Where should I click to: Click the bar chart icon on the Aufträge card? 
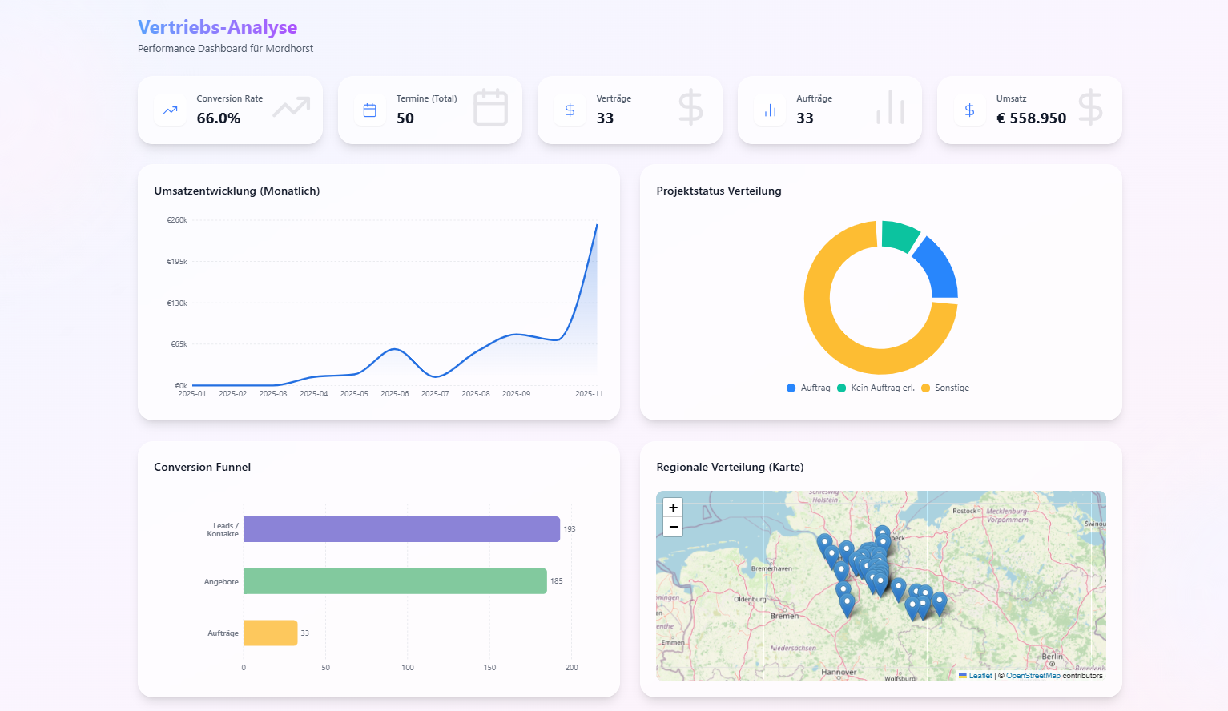coord(770,108)
